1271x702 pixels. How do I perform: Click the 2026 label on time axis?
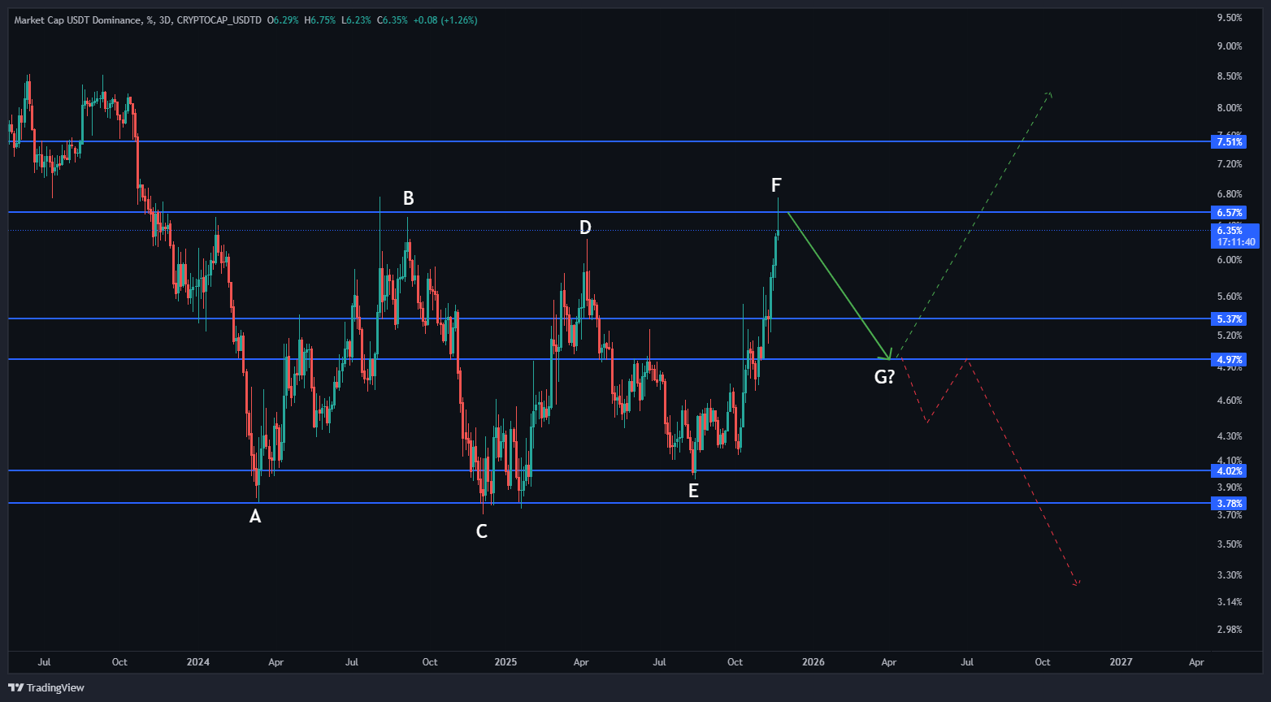tap(813, 662)
